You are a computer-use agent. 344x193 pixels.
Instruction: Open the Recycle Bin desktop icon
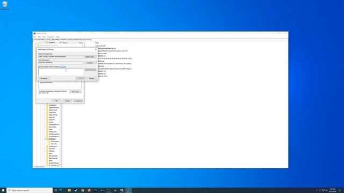click(x=5, y=6)
